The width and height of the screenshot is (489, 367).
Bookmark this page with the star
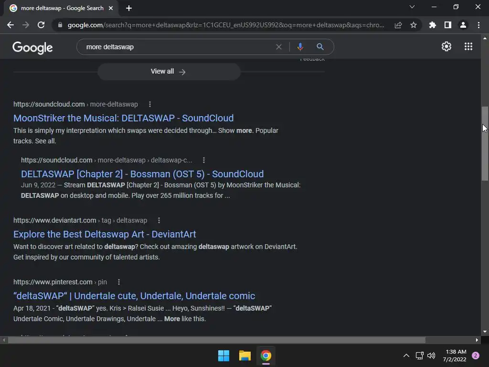(x=414, y=25)
